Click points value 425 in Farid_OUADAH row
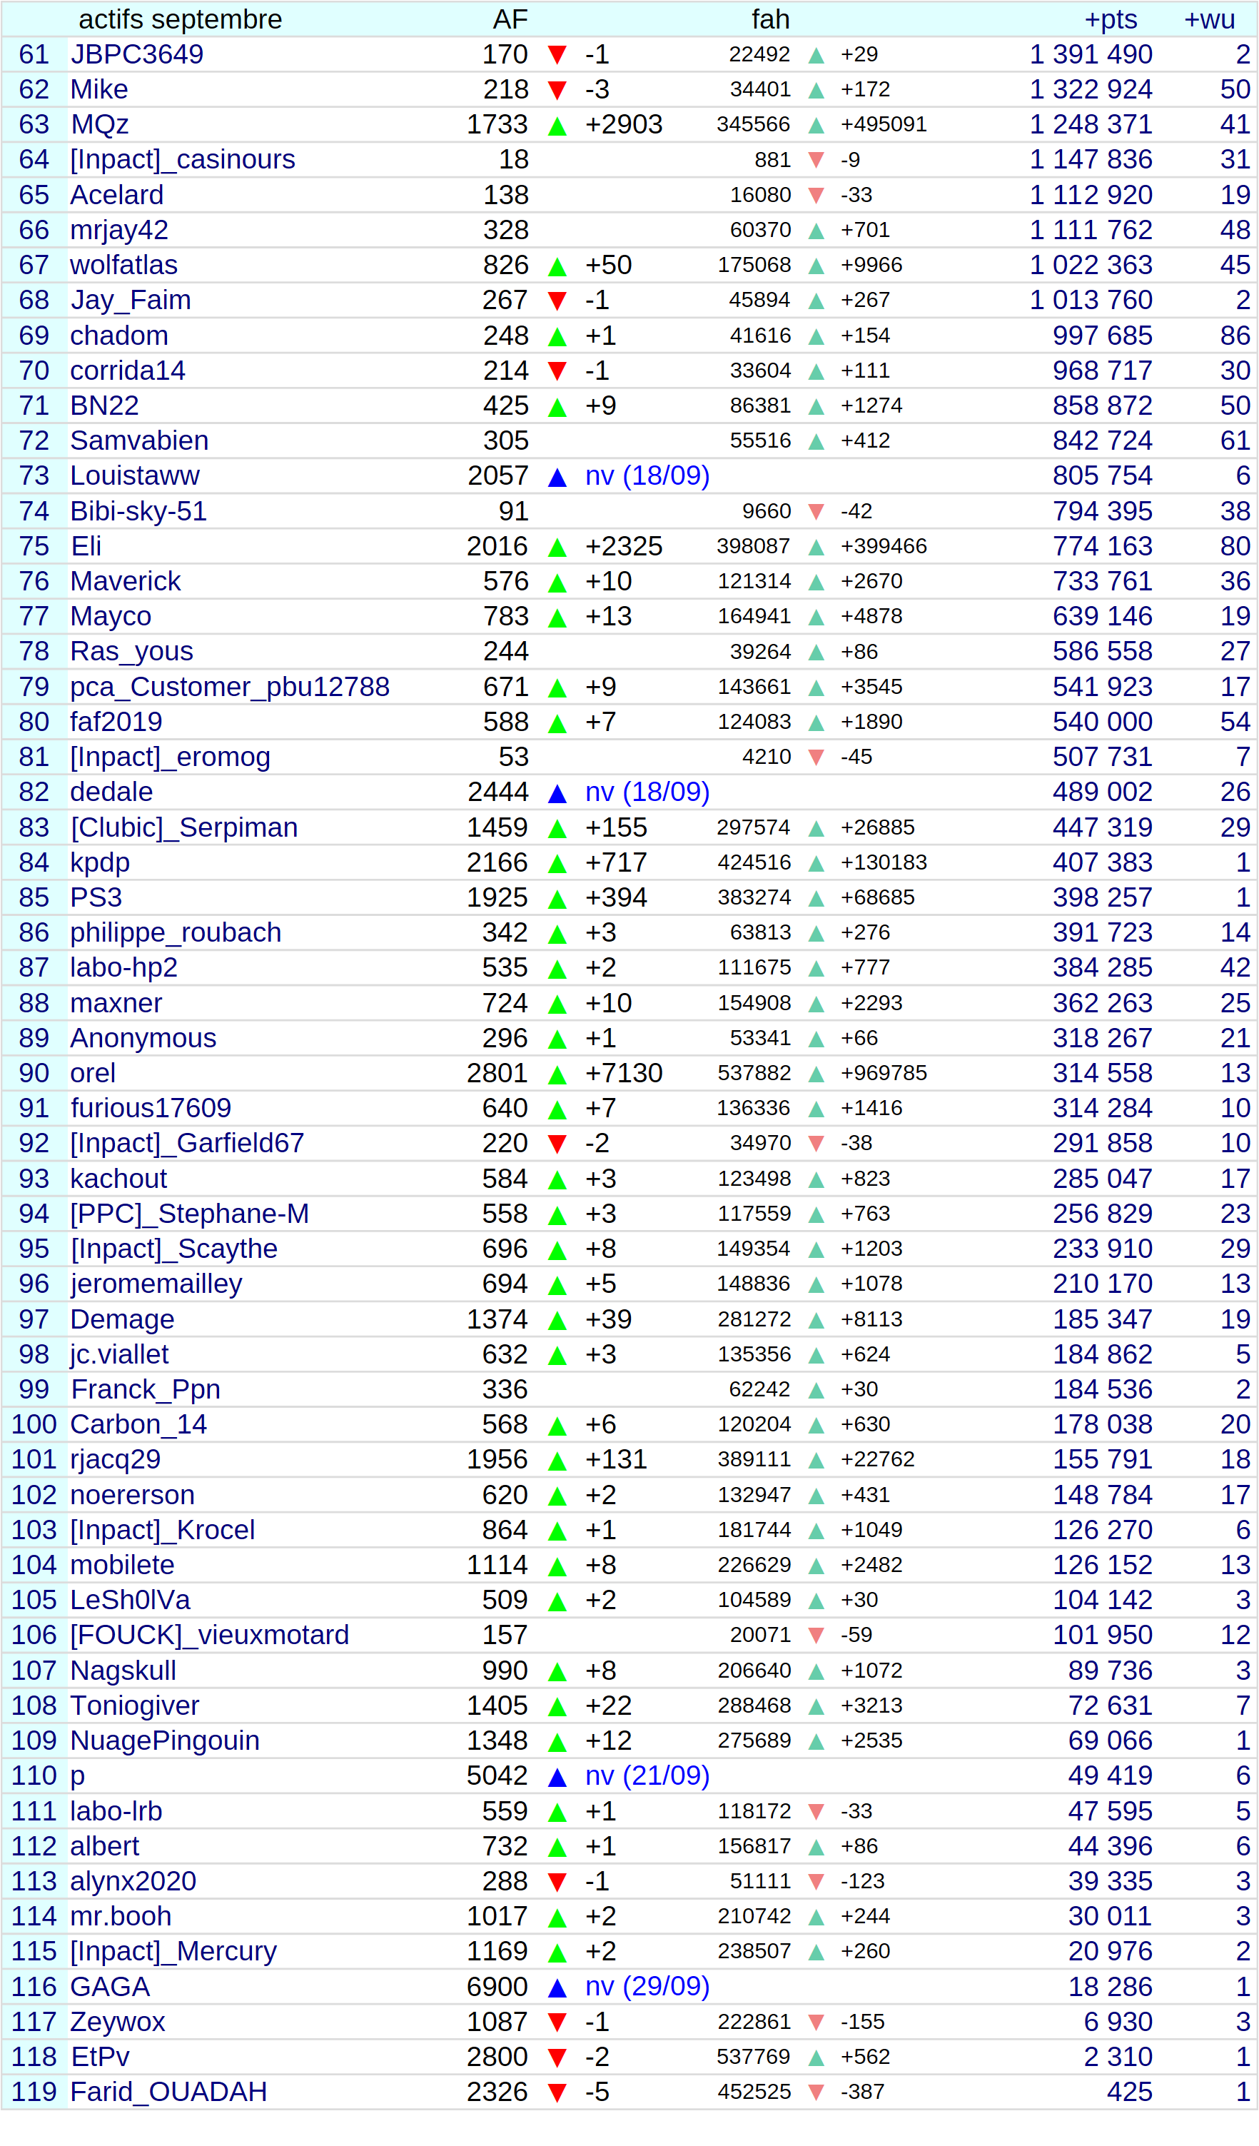Image resolution: width=1259 pixels, height=2146 pixels. 1130,2092
